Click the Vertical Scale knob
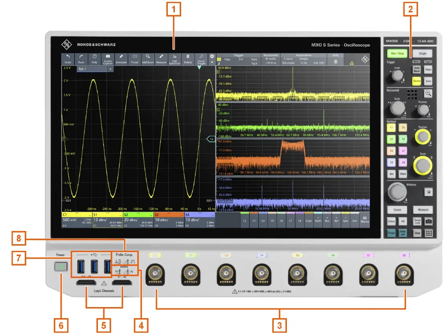This screenshot has width=444, height=335. 423,165
